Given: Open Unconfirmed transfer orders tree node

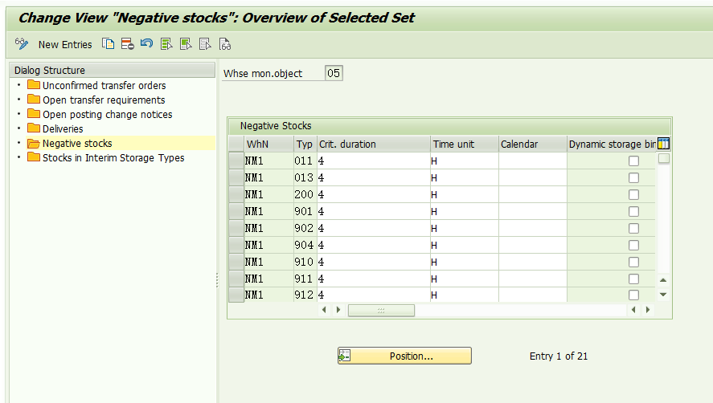Looking at the screenshot, I should pyautogui.click(x=104, y=86).
